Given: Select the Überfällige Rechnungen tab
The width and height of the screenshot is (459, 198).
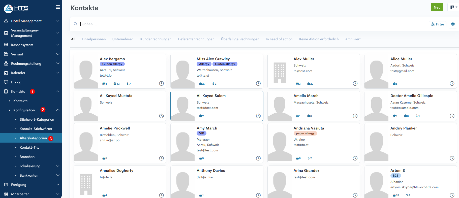Looking at the screenshot, I should coord(240,39).
